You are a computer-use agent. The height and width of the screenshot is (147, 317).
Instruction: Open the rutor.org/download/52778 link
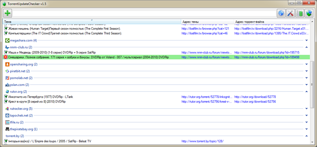click(x=255, y=97)
